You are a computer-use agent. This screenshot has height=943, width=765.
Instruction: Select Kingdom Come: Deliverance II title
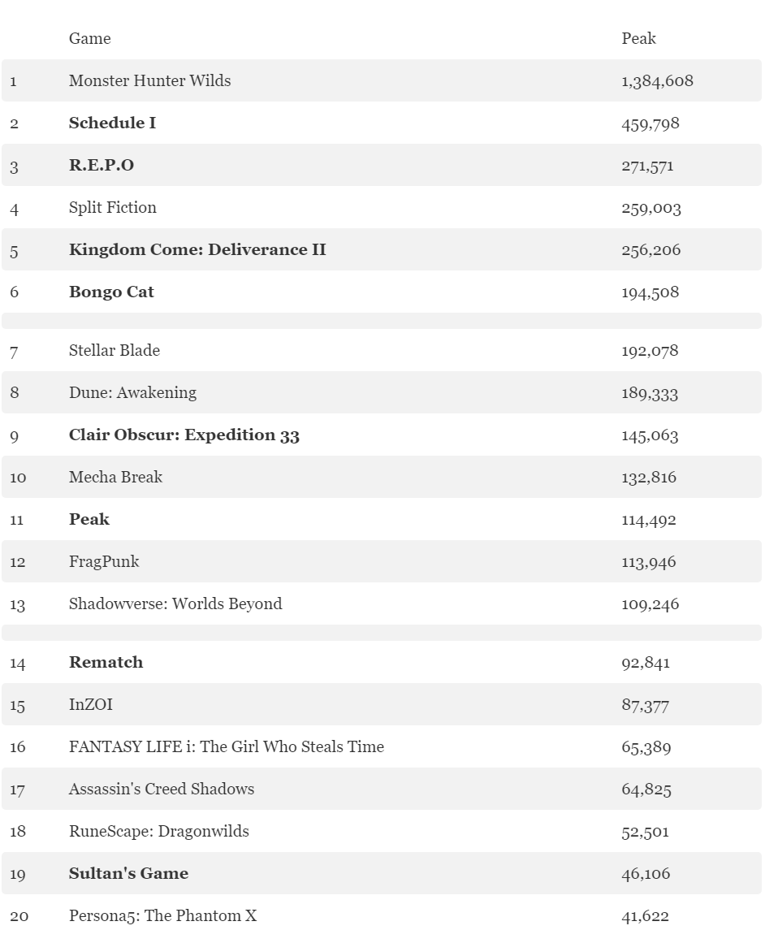(197, 249)
